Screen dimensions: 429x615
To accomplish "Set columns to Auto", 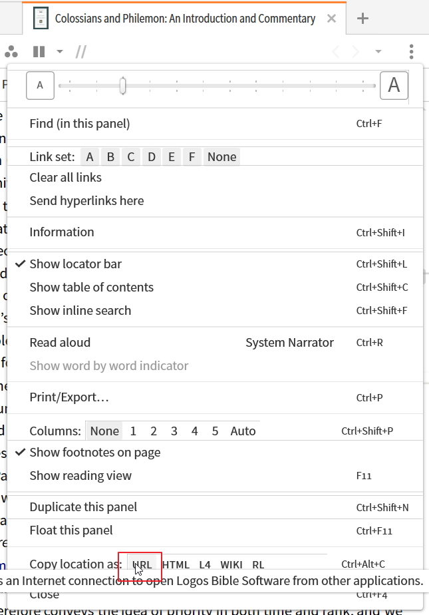I will 243,431.
